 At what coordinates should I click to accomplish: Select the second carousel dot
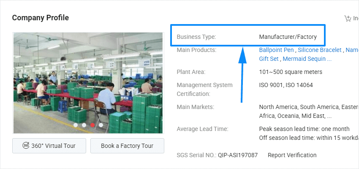pos(84,125)
